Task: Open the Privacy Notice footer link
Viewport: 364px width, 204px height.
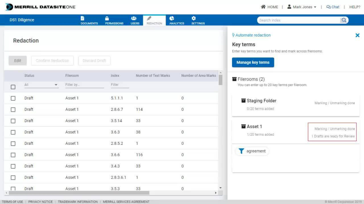Action: click(x=40, y=202)
